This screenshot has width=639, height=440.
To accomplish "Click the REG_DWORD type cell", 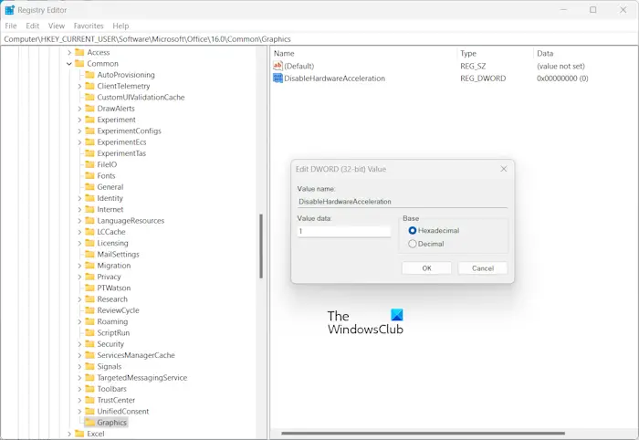I will click(483, 79).
